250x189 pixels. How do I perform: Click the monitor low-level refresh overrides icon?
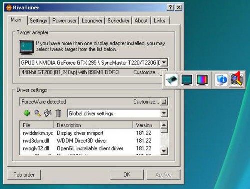[x=187, y=80]
